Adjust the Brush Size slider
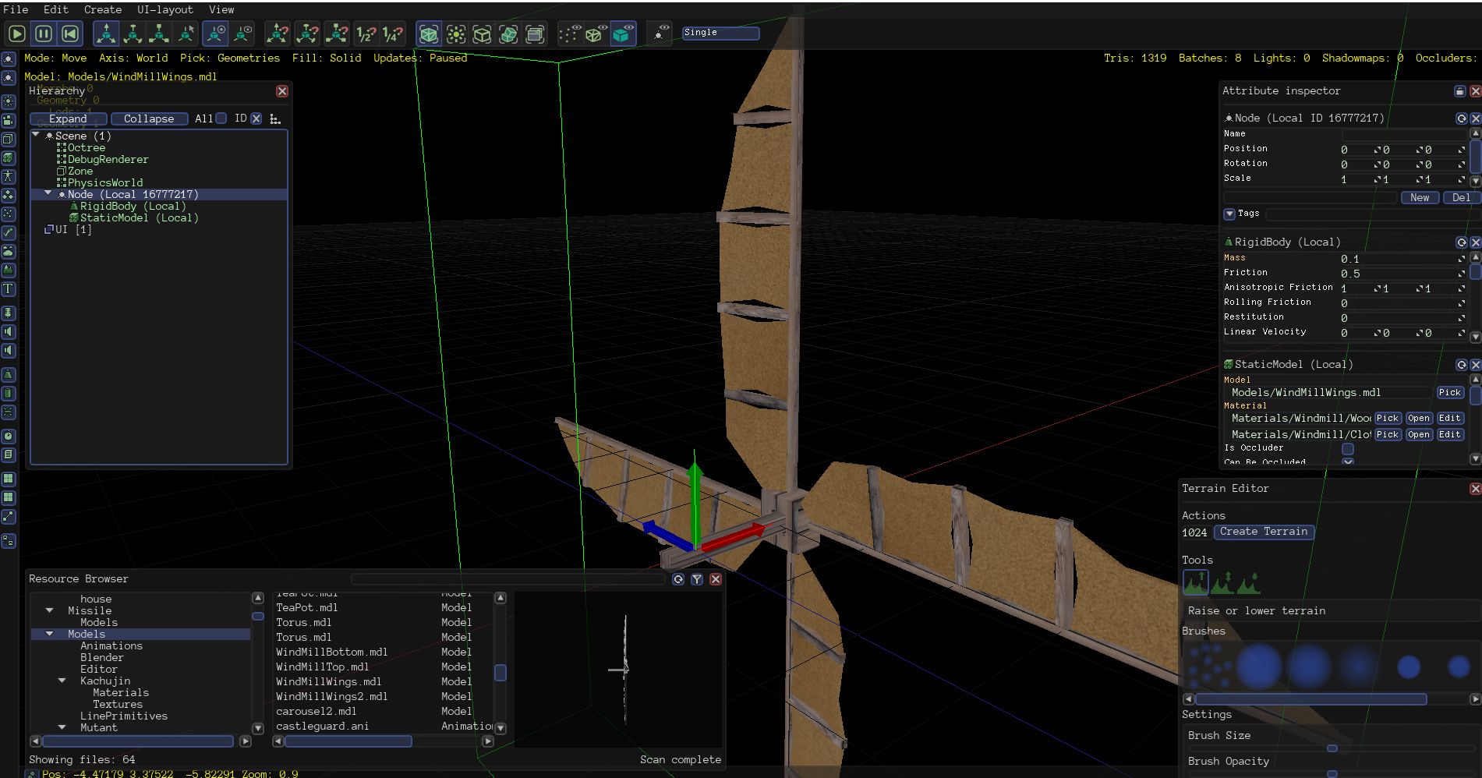The height and width of the screenshot is (778, 1482). click(1332, 748)
